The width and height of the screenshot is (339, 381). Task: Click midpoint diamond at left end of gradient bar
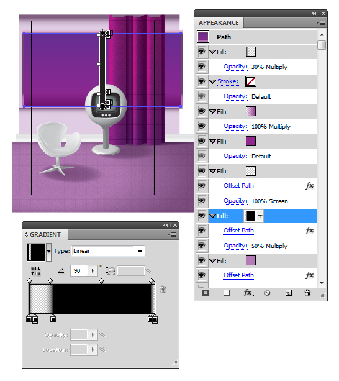(x=29, y=281)
